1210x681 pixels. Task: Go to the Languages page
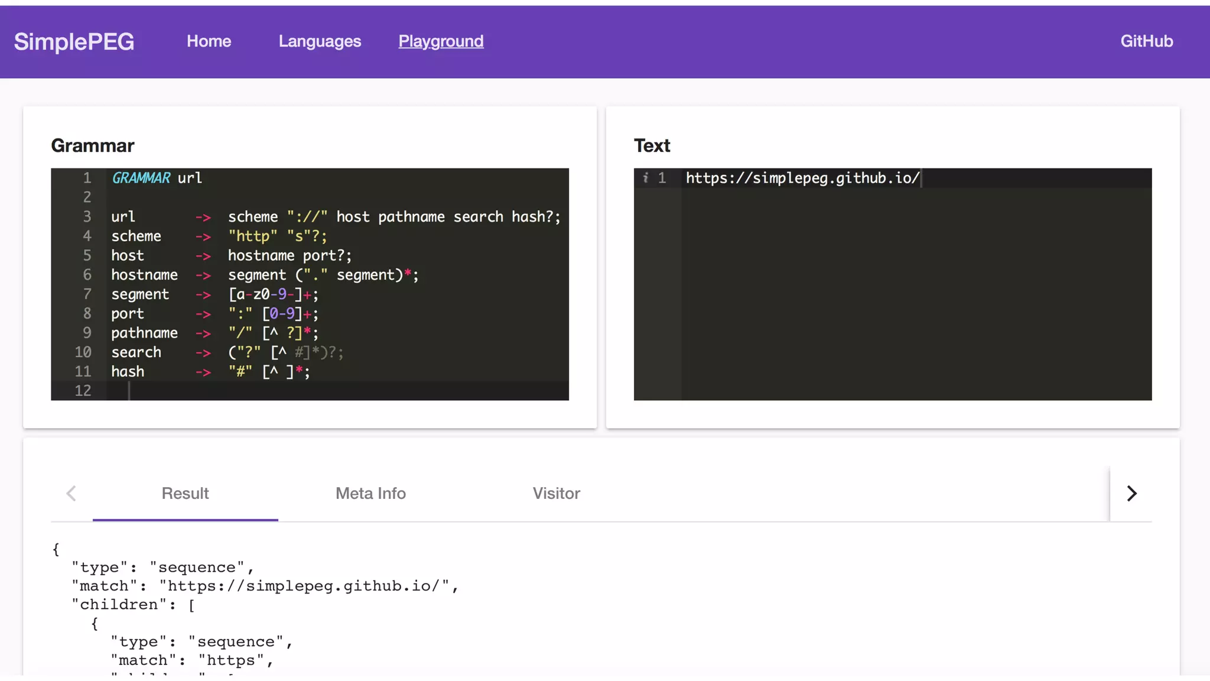pos(320,41)
